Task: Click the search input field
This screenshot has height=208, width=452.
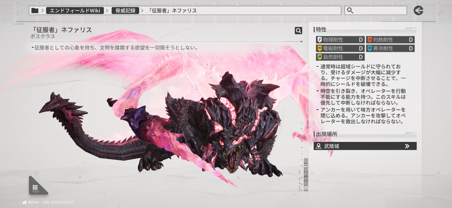Action: coord(376,10)
